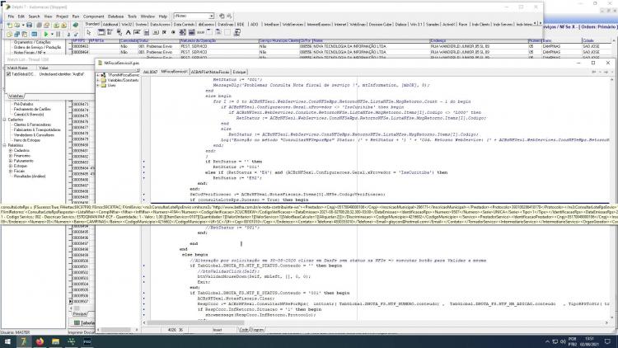Click the Save toolbar icon
Screen dimensions: 618x348
[x=29, y=25]
